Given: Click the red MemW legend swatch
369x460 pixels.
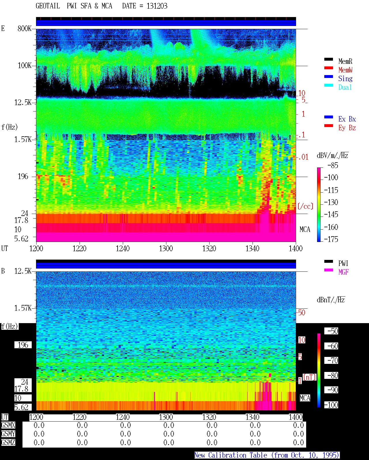Looking at the screenshot, I should point(329,68).
